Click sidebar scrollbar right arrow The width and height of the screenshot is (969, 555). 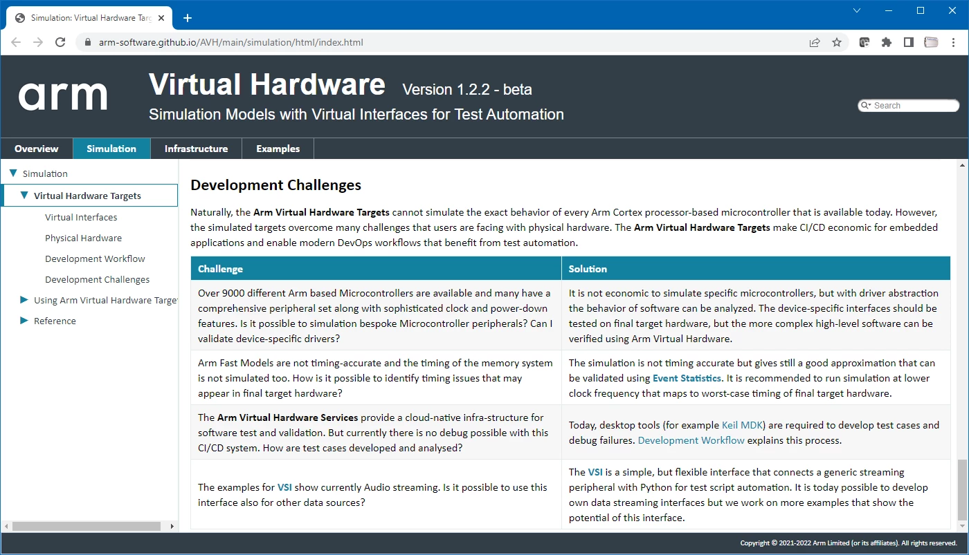coord(172,526)
